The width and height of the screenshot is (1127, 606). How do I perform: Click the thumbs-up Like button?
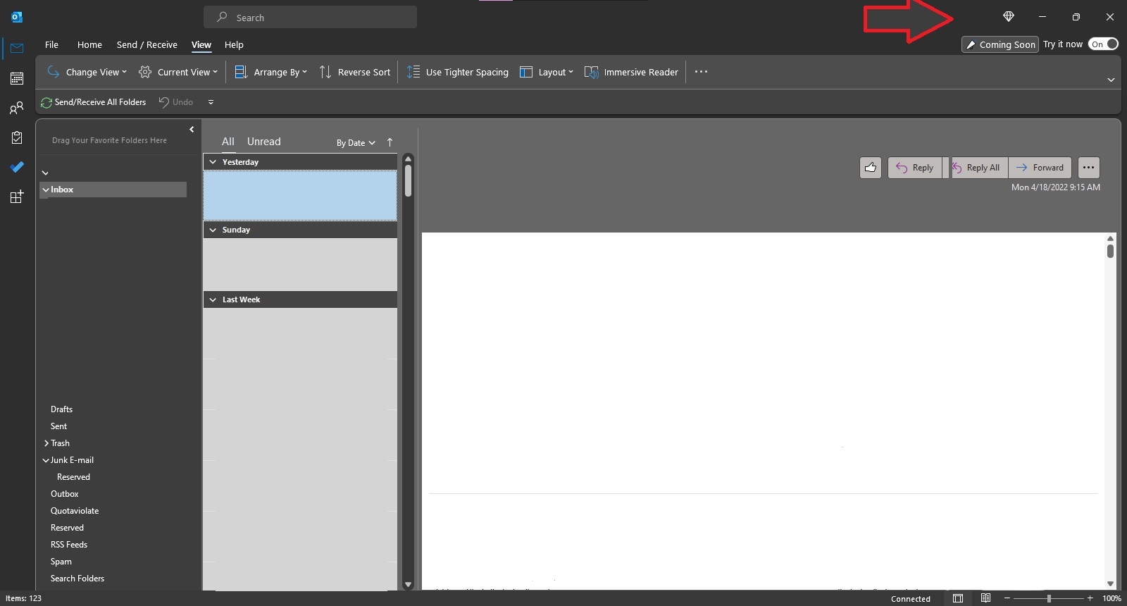[871, 168]
